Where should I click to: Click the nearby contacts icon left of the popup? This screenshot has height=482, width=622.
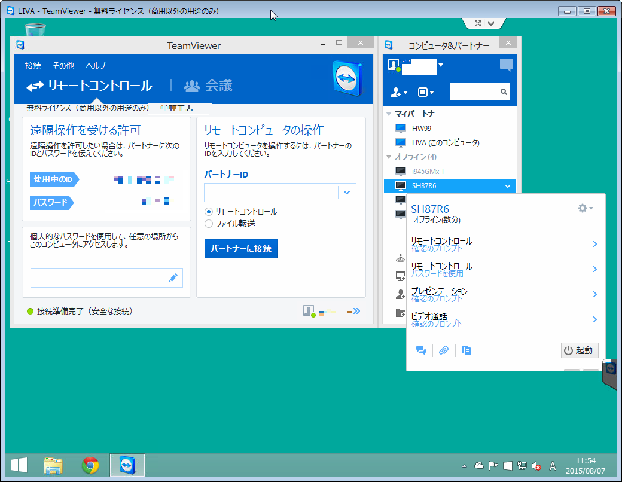coord(400,258)
